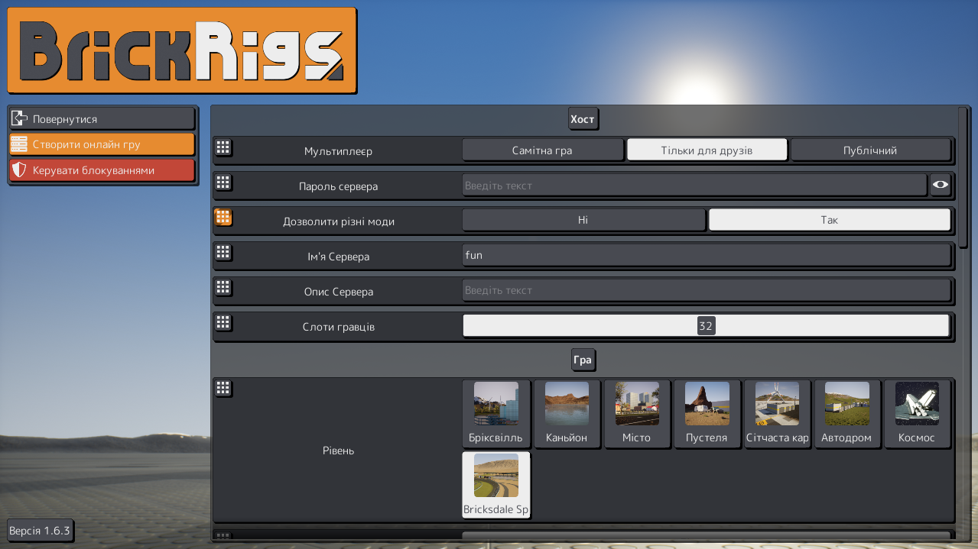Click the grid icon next to Ім'я Сервера

point(223,252)
